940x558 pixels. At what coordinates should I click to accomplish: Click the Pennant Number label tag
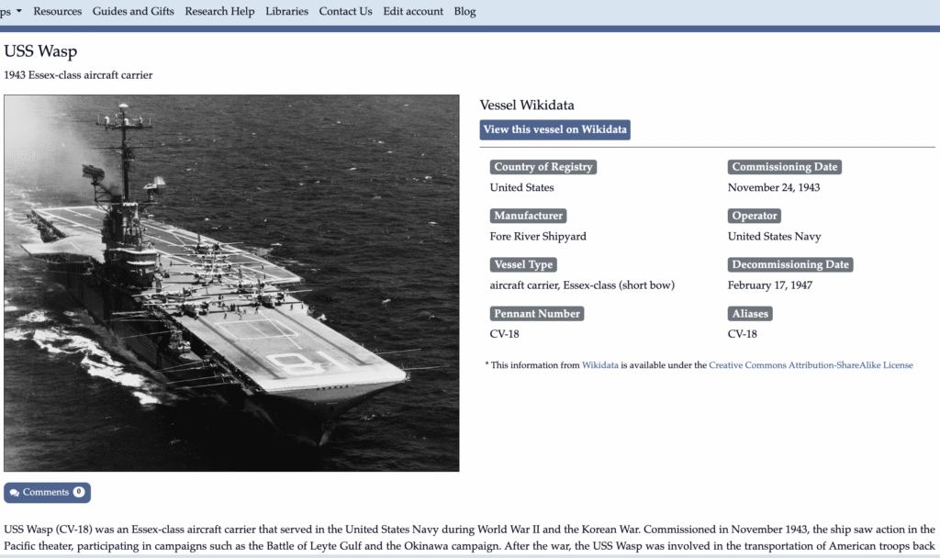[x=537, y=313]
